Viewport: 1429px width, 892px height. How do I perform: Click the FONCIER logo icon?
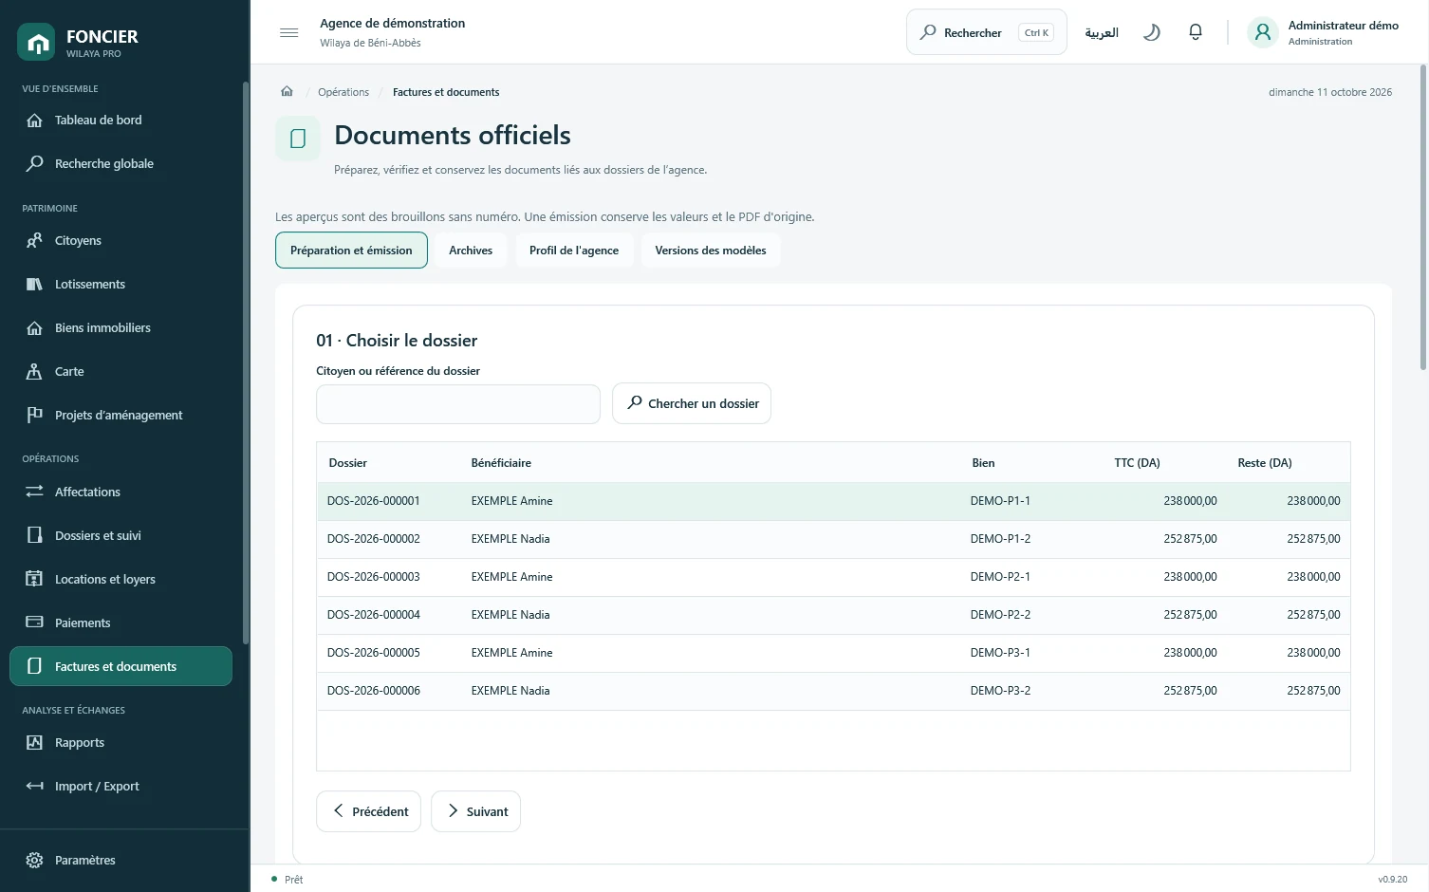[x=36, y=42]
